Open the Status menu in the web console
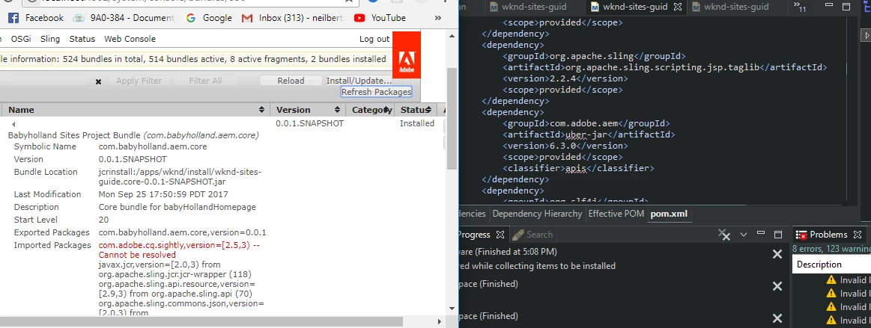Viewport: 871px width, 328px height. 82,39
